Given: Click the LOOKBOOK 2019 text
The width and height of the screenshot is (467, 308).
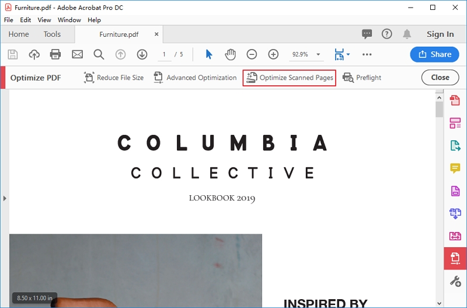Looking at the screenshot, I should [222, 198].
